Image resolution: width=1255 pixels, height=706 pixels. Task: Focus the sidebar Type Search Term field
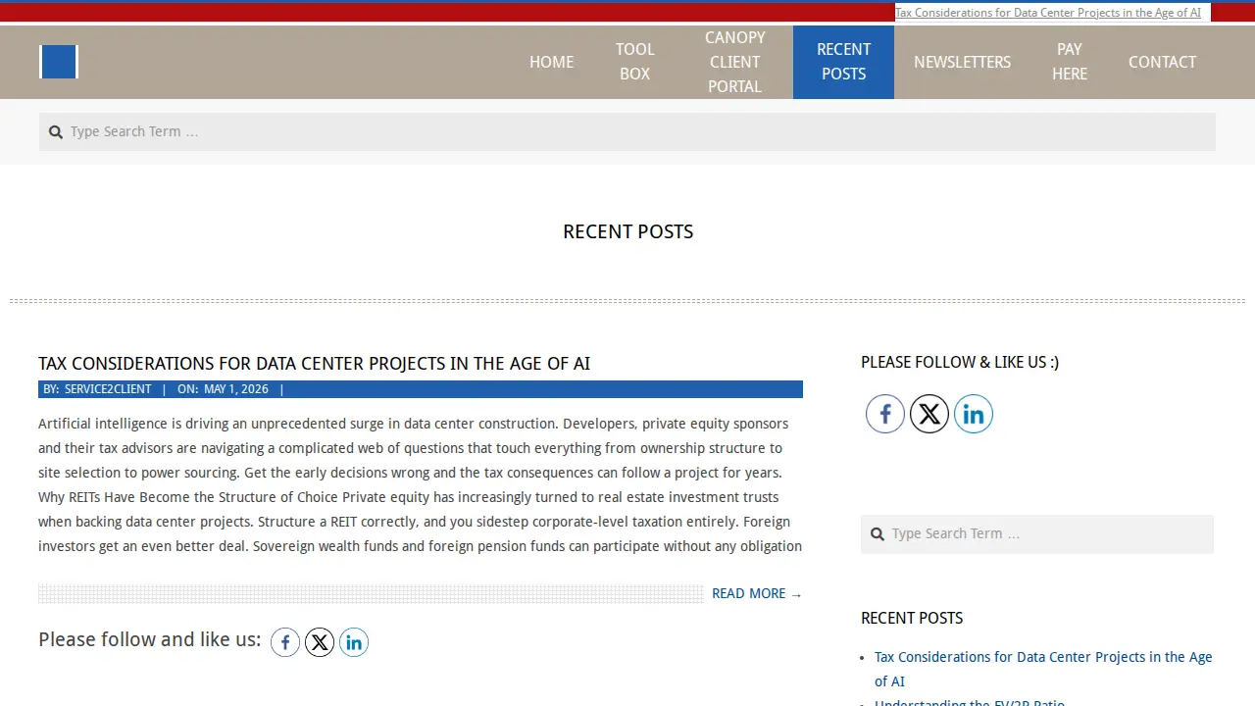[1037, 534]
